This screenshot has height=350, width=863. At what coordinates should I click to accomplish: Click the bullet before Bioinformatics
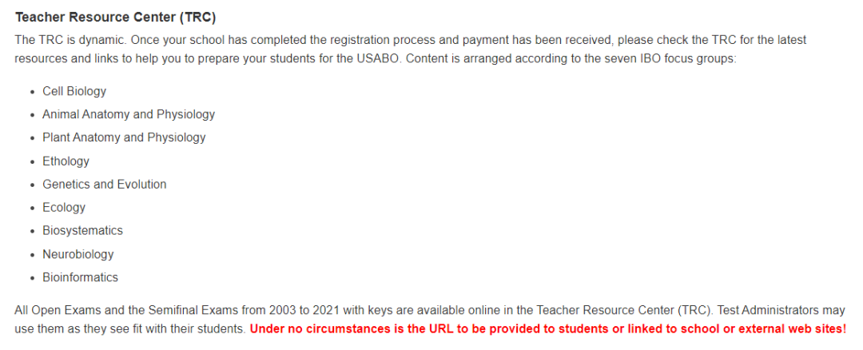click(33, 278)
